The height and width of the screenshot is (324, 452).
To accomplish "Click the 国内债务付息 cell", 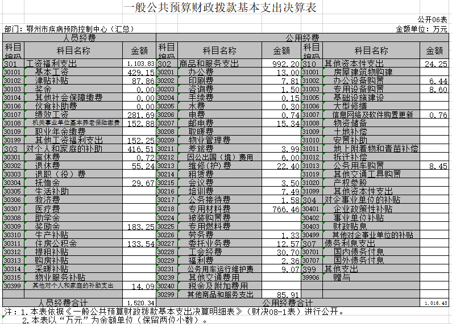I will (x=371, y=252).
